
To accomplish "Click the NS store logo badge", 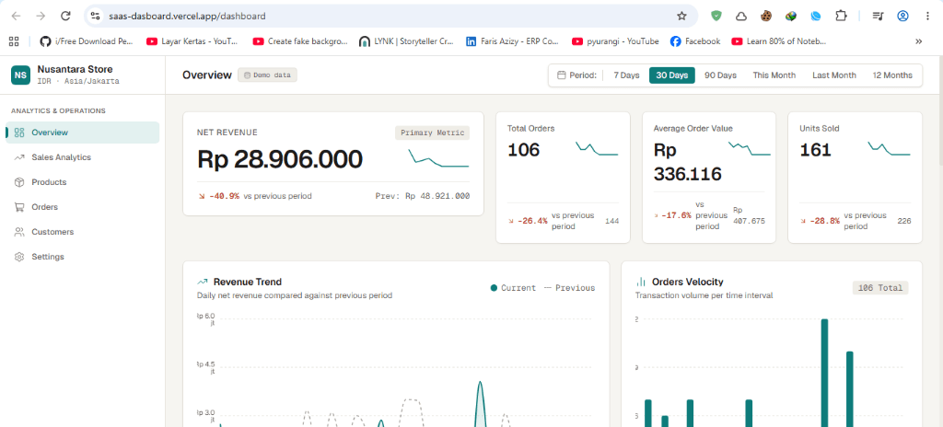I will [20, 75].
